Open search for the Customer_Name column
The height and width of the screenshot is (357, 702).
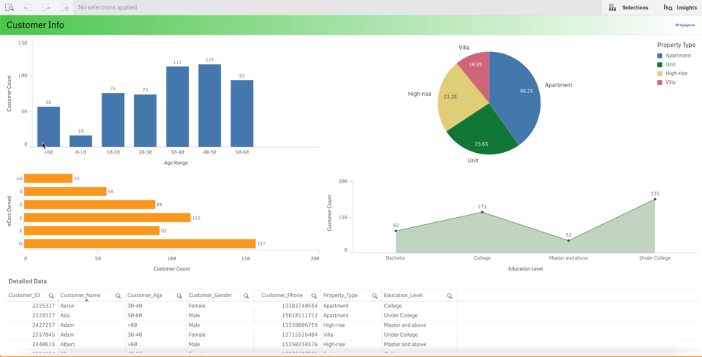click(x=118, y=296)
